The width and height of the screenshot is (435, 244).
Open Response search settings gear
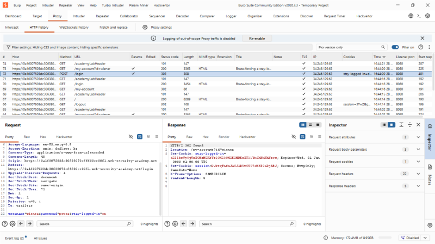tap(175, 224)
